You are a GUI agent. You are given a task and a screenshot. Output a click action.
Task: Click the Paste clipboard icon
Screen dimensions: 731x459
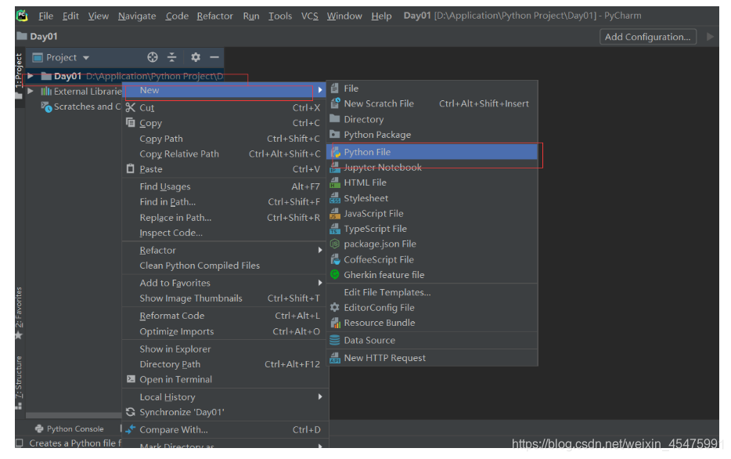pyautogui.click(x=131, y=169)
